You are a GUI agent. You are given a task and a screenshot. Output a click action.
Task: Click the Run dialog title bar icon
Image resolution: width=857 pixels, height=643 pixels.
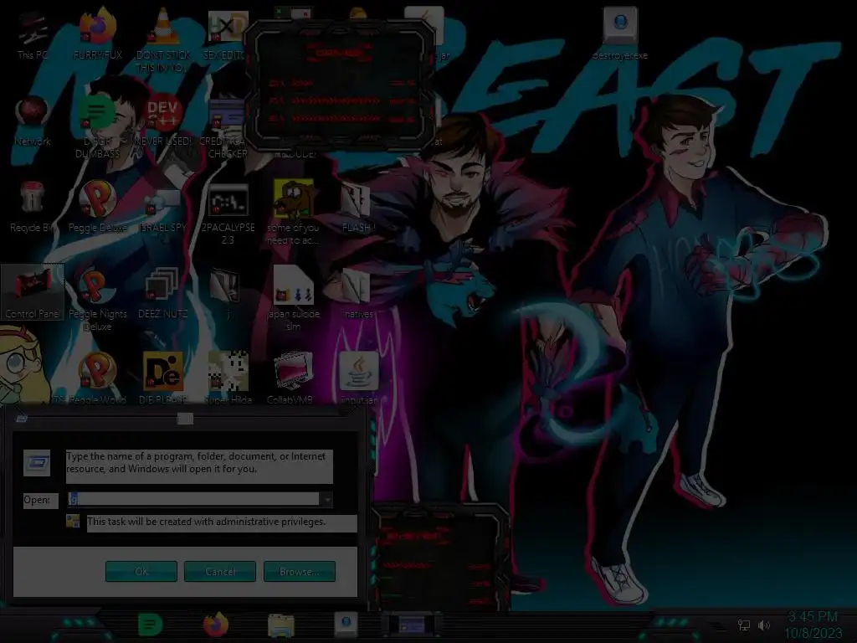[x=22, y=419]
